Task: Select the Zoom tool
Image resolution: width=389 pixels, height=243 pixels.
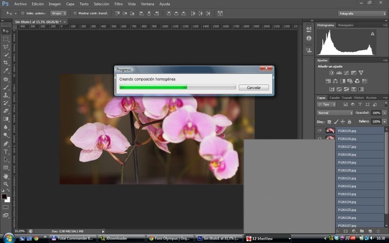Action: (x=6, y=184)
